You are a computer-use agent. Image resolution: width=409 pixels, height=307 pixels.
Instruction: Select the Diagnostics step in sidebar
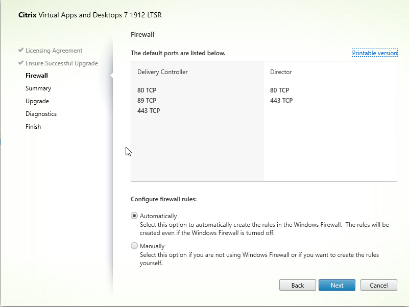[41, 114]
